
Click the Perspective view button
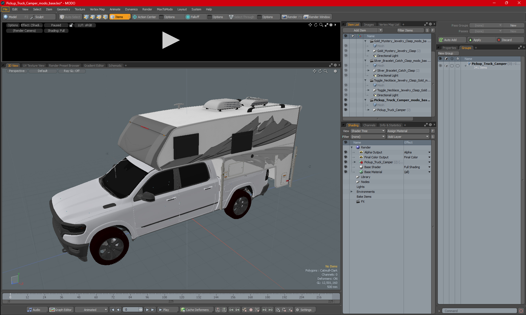click(x=17, y=71)
